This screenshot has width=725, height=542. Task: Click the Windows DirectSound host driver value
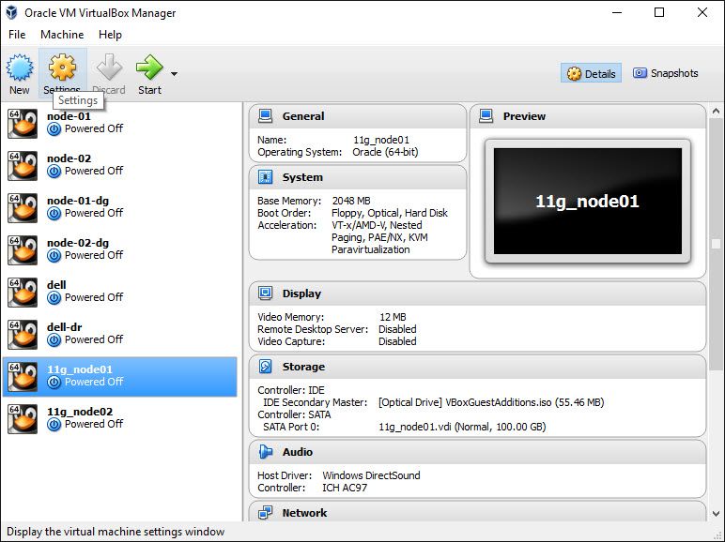(x=371, y=475)
